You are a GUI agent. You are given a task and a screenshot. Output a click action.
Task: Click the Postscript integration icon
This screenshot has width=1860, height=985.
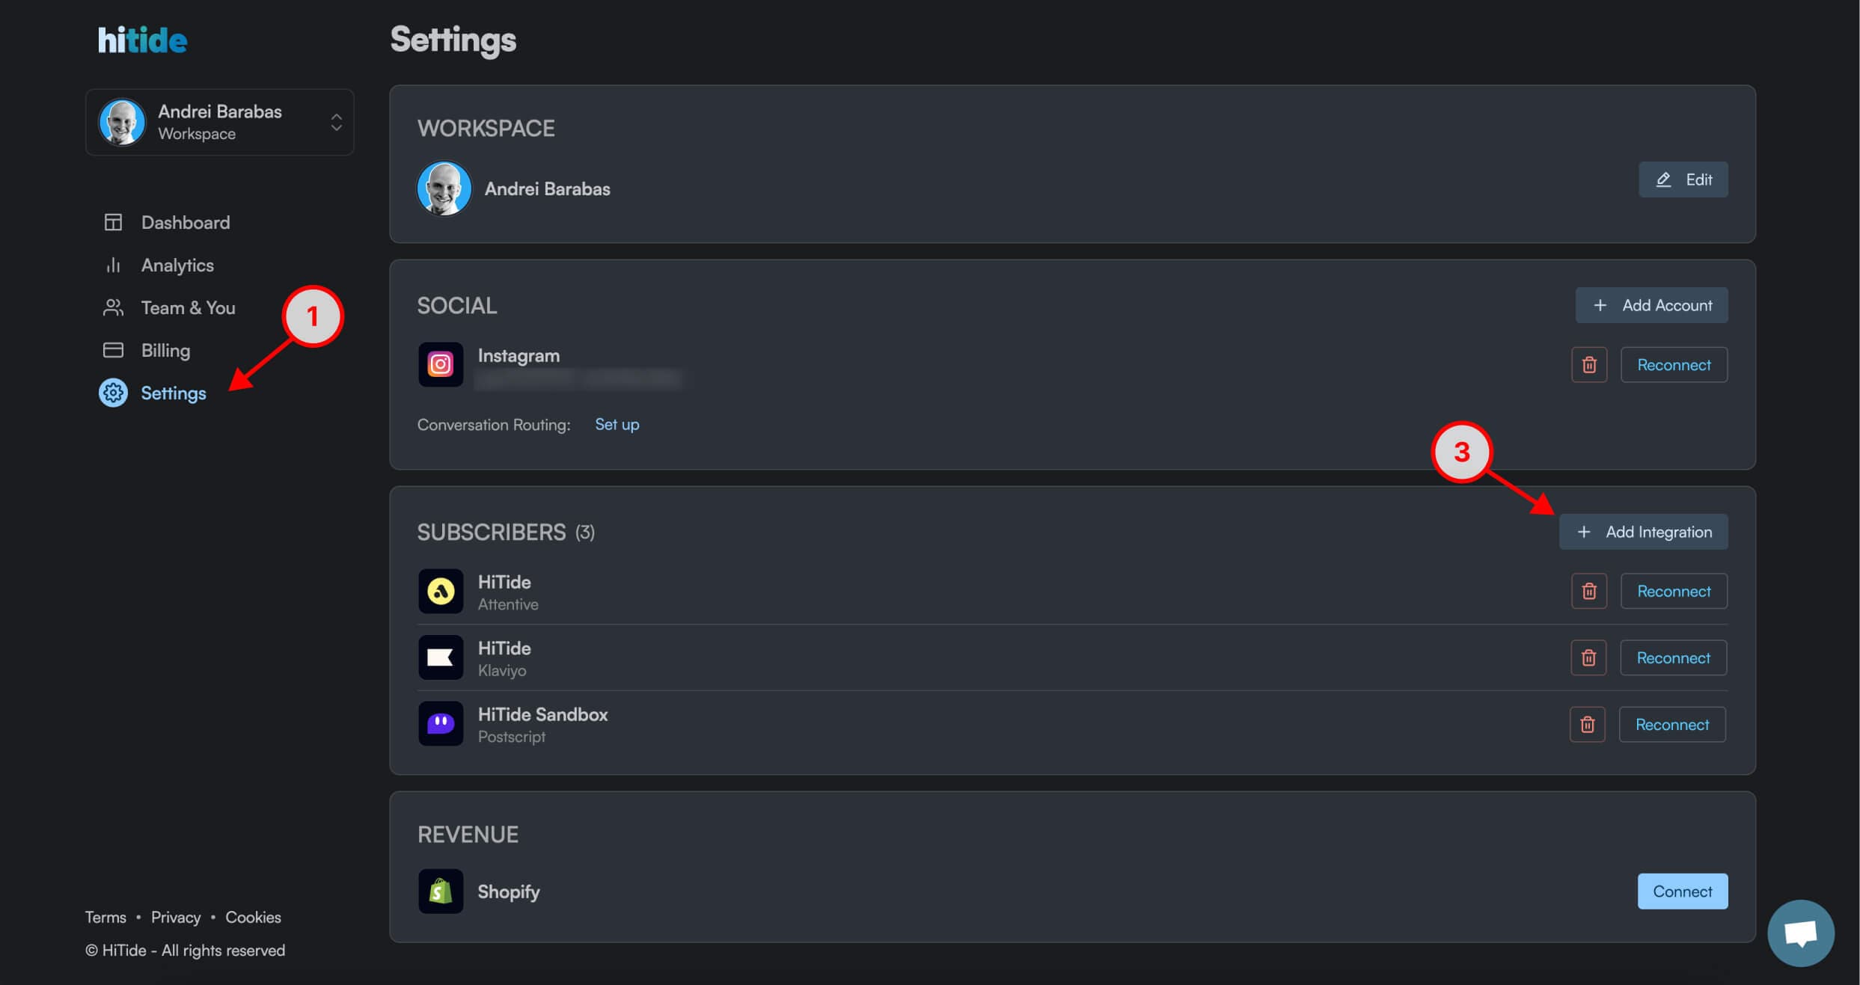point(440,724)
